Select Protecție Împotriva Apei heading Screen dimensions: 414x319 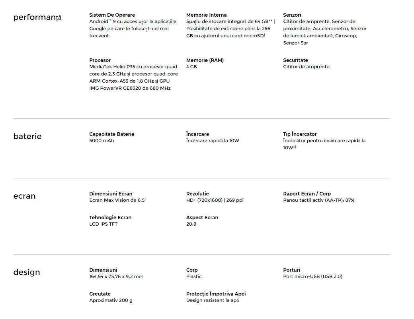pos(216,294)
